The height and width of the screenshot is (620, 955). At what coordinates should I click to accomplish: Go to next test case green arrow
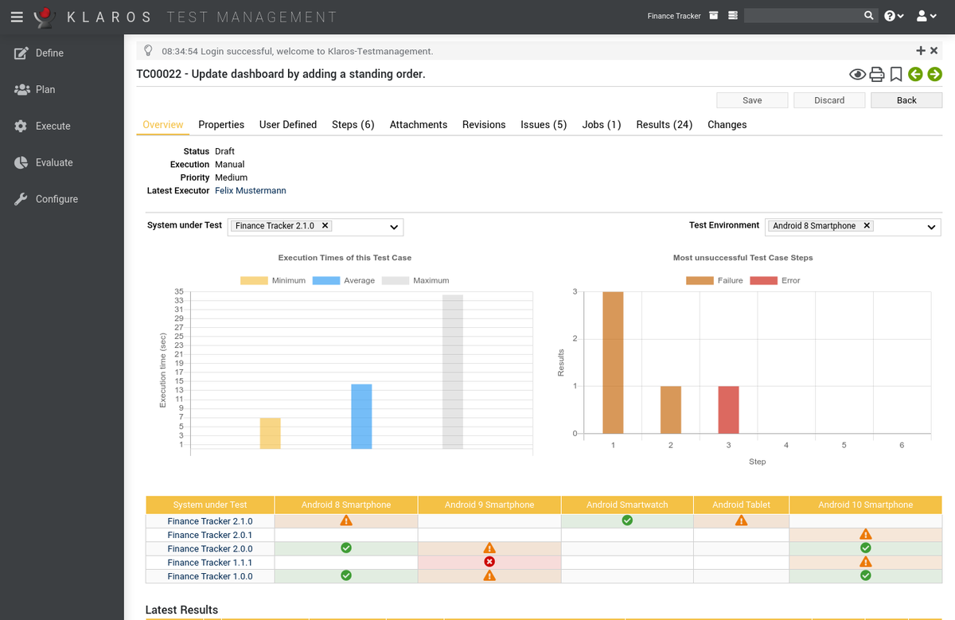[x=935, y=74]
